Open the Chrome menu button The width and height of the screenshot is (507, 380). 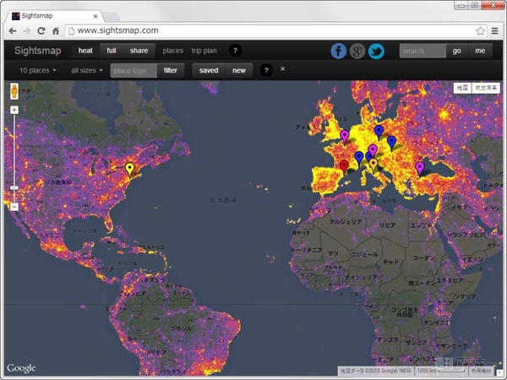(x=495, y=30)
